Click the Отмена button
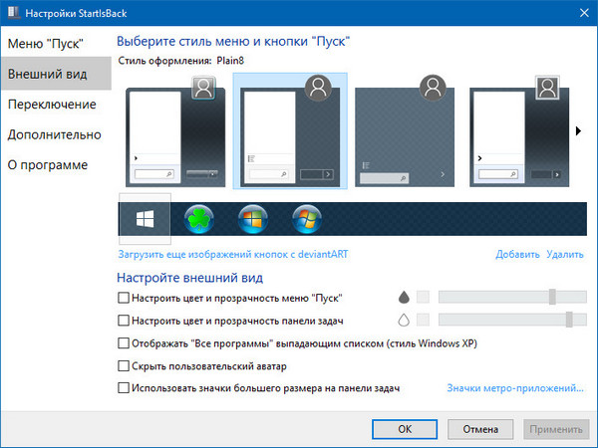This screenshot has height=448, width=598. tap(480, 429)
